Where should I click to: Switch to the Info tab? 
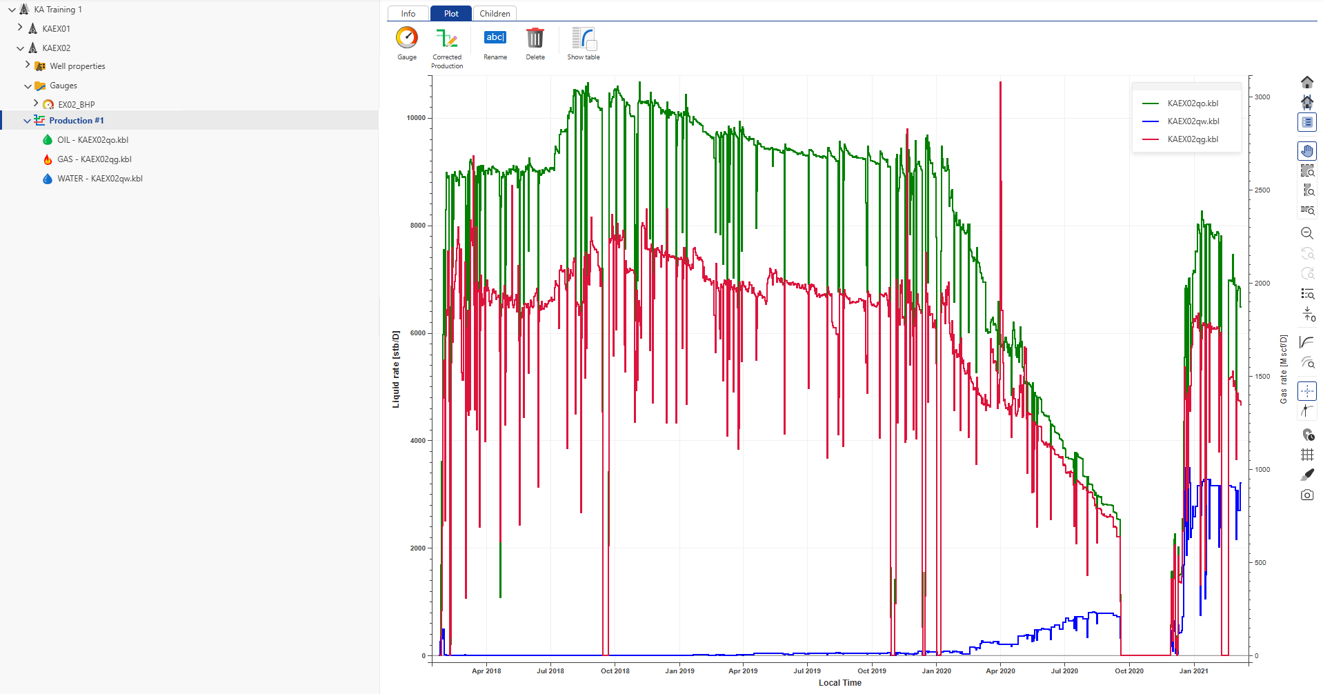(x=408, y=14)
